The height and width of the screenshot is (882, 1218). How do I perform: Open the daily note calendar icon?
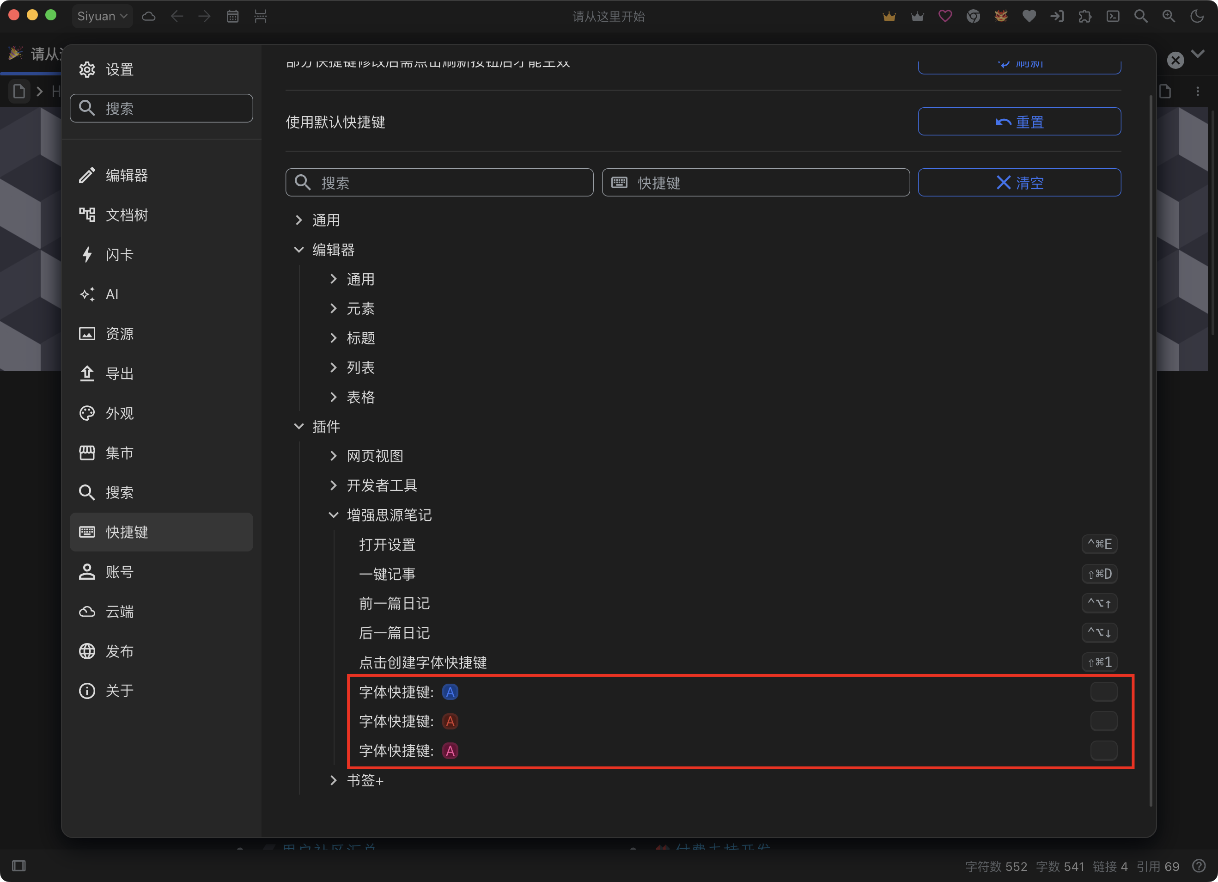(x=232, y=16)
